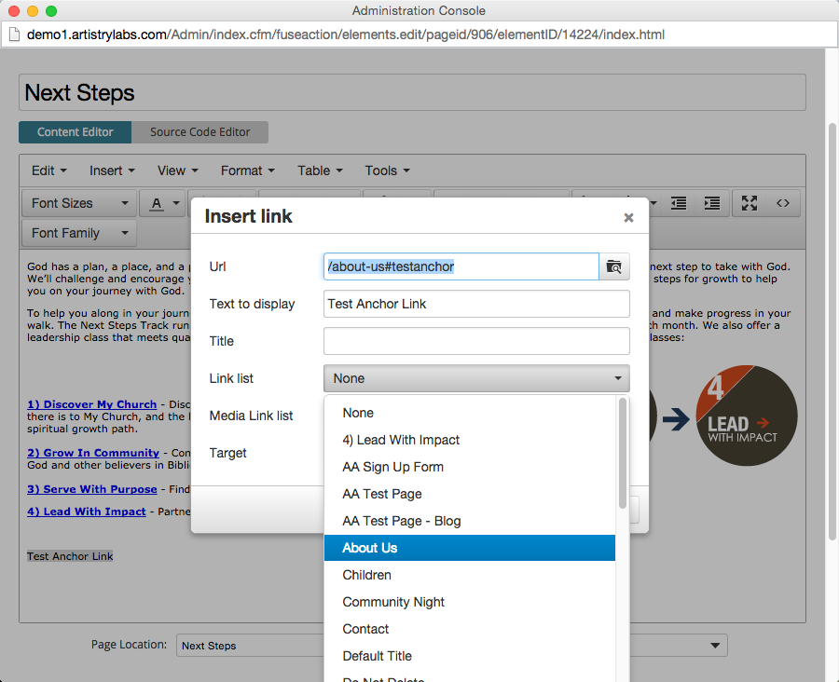The width and height of the screenshot is (839, 682).
Task: Click the text color A icon
Action: (x=157, y=203)
